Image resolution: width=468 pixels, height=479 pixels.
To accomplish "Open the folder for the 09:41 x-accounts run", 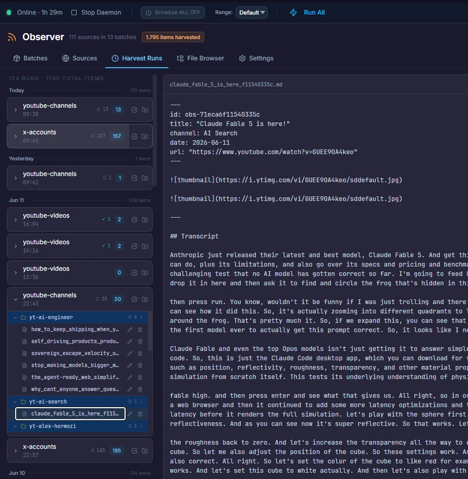I will tap(145, 136).
